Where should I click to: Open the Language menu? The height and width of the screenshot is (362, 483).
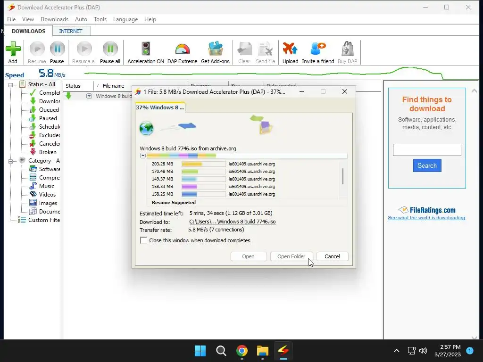125,19
